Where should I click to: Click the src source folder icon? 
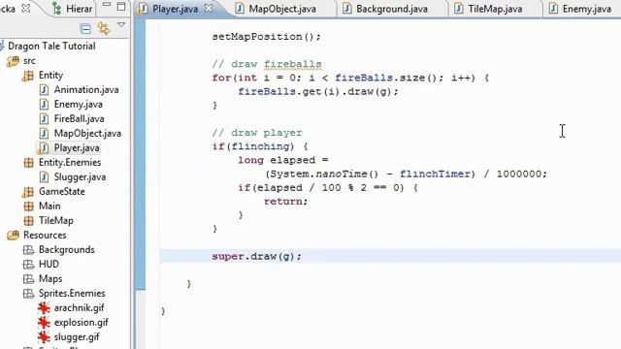click(13, 61)
